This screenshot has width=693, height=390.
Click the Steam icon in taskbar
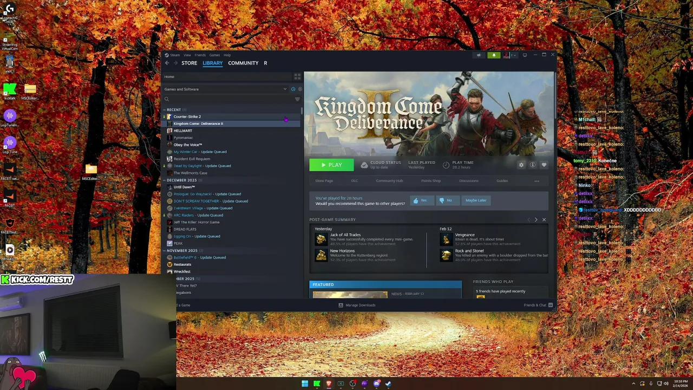pos(388,383)
